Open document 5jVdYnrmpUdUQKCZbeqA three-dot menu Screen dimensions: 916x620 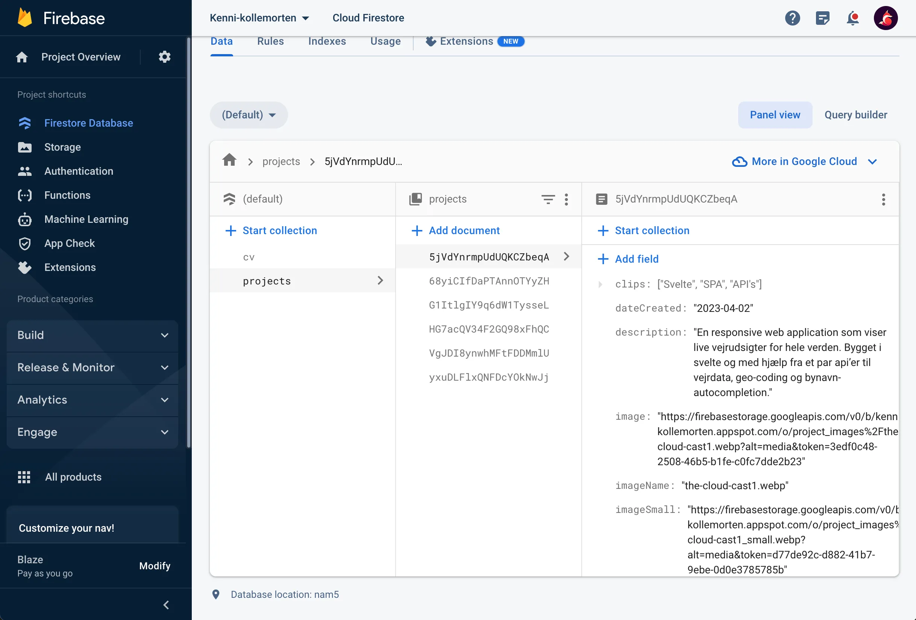[x=883, y=199]
